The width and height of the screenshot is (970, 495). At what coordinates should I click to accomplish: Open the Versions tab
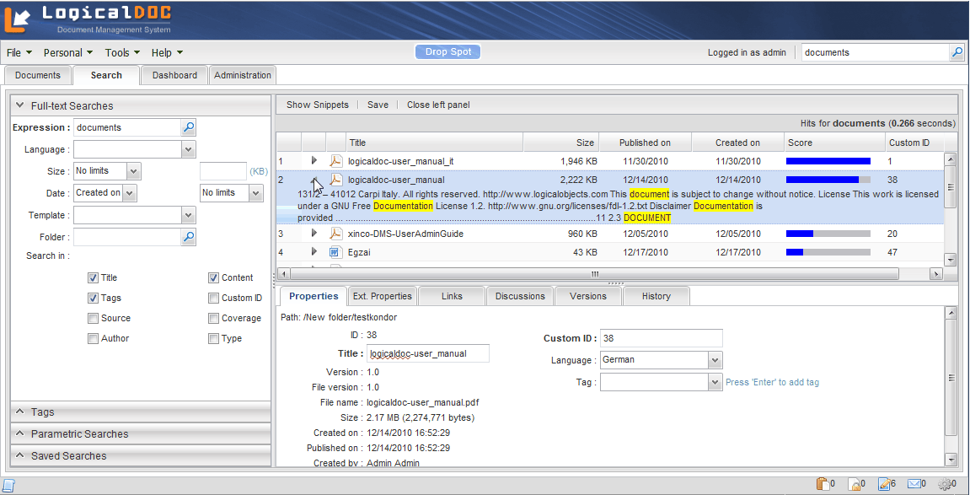587,296
